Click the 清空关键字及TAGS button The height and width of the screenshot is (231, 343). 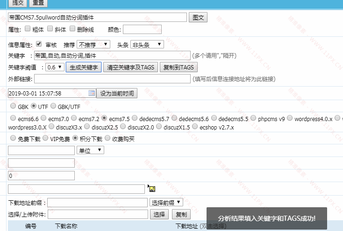pos(130,67)
